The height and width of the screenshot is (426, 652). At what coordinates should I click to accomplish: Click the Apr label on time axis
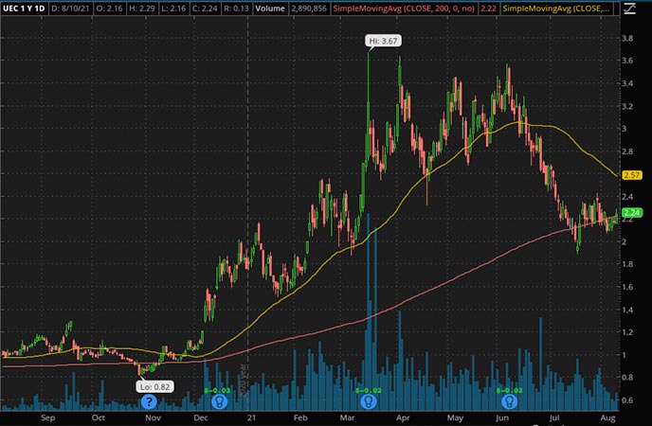tap(403, 417)
